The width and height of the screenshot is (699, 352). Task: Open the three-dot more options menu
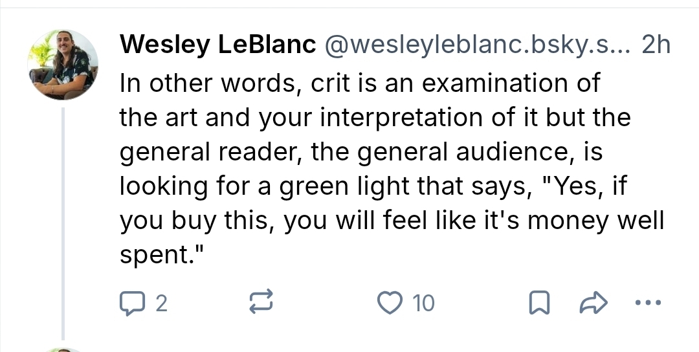648,302
